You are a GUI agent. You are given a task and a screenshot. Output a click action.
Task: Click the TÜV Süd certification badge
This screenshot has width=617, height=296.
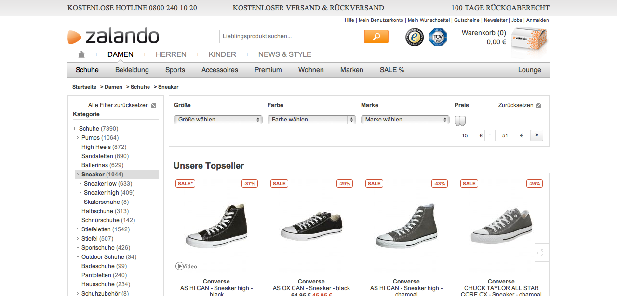click(x=438, y=37)
